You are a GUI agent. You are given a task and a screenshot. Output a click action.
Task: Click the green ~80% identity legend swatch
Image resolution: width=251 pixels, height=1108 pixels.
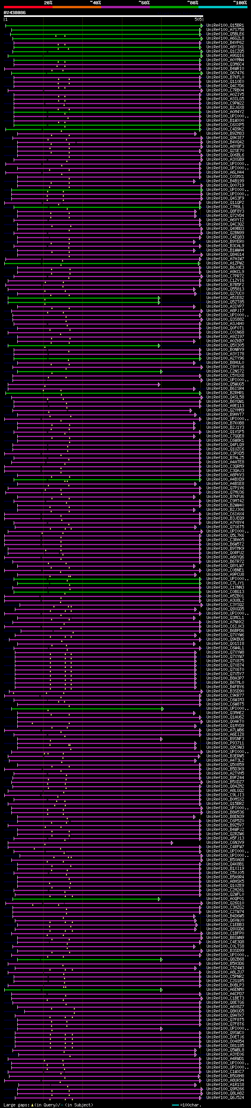(174, 7)
